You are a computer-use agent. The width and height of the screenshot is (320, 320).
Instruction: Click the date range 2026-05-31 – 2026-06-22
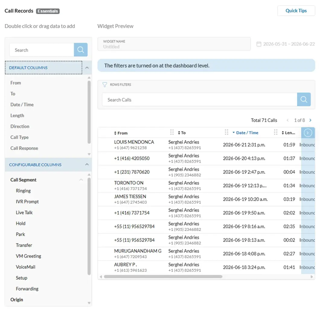[x=289, y=44]
